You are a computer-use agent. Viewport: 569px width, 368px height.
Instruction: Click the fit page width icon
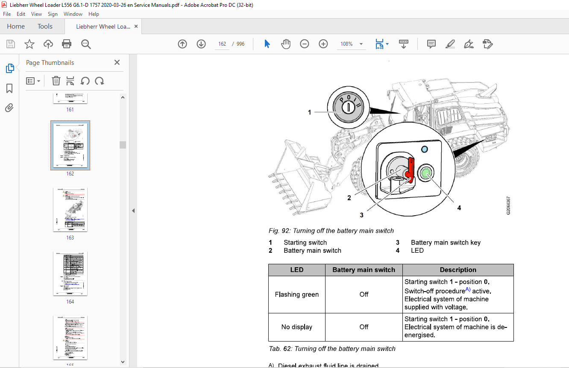pyautogui.click(x=379, y=44)
